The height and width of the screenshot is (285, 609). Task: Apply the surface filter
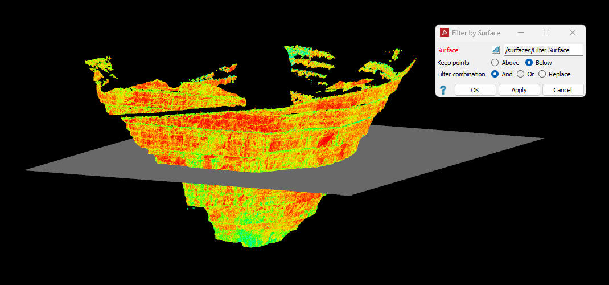coord(519,90)
